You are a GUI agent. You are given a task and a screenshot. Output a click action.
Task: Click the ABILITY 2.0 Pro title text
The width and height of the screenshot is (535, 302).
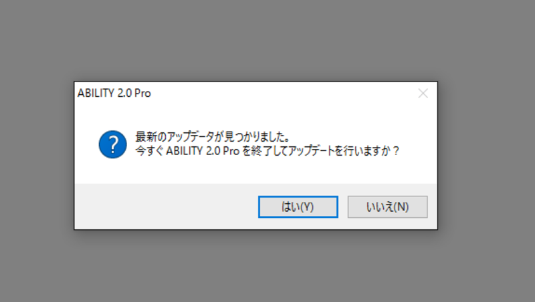114,94
